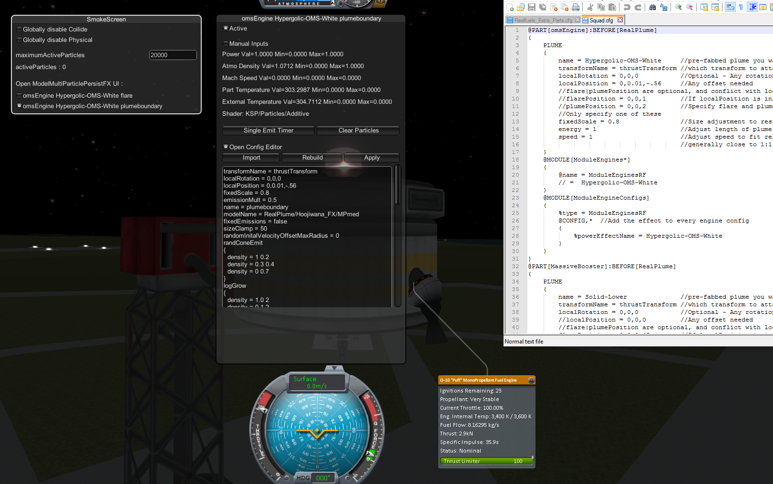This screenshot has width=773, height=484.
Task: Click 'Atmo Density Val=1.0712' readout line
Action: (x=293, y=66)
